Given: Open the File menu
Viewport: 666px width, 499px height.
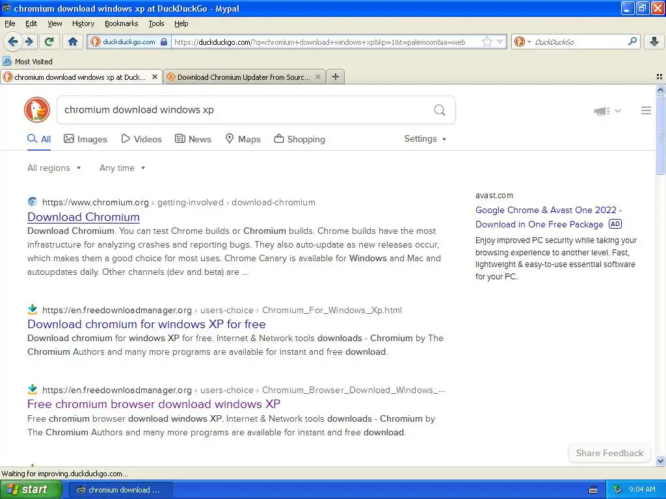Looking at the screenshot, I should coord(10,23).
